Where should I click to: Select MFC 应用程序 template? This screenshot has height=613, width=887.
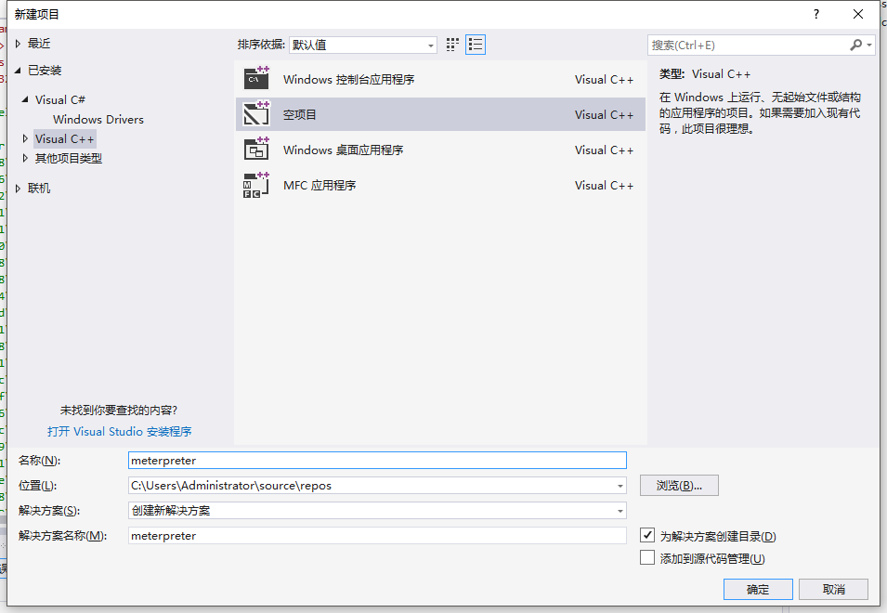pyautogui.click(x=440, y=185)
